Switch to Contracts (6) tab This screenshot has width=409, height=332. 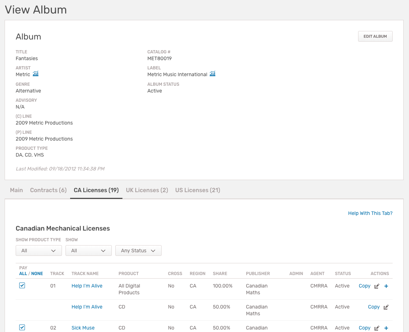coord(48,190)
